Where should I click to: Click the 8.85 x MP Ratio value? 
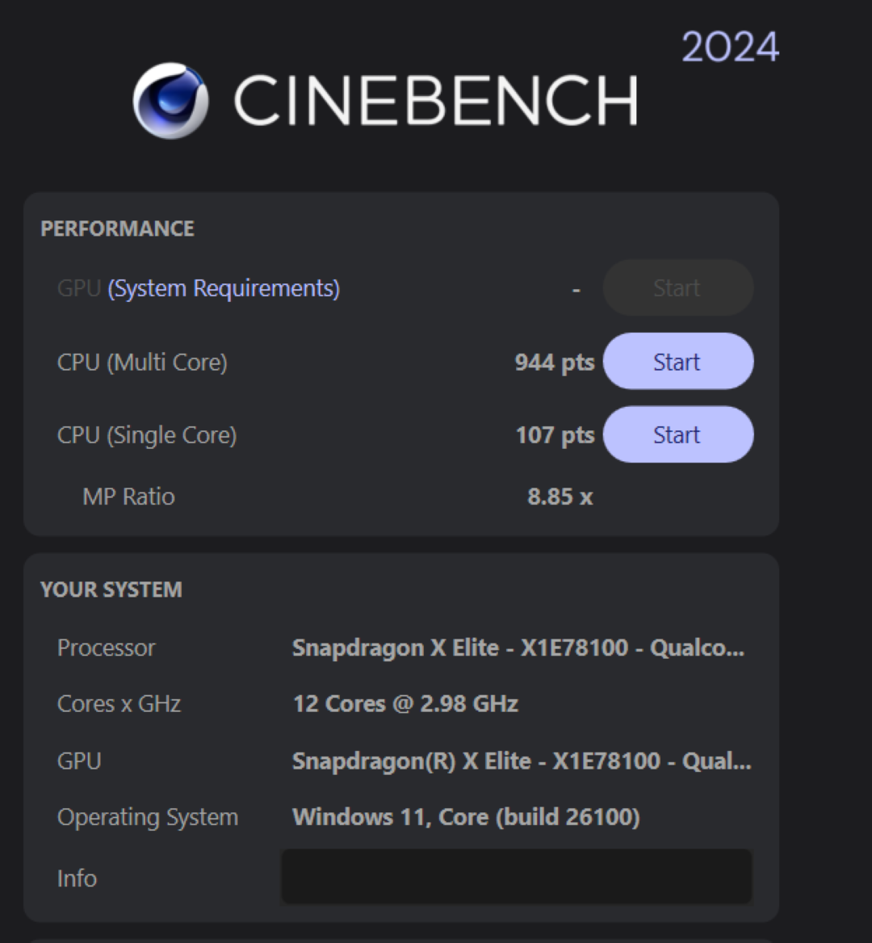(x=560, y=497)
